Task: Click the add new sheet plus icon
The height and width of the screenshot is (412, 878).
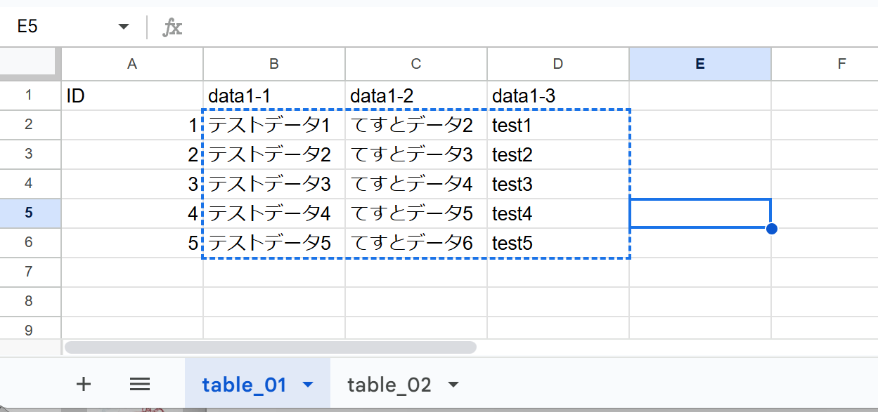Action: [x=84, y=384]
